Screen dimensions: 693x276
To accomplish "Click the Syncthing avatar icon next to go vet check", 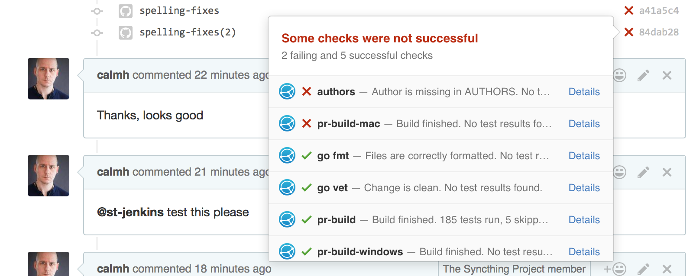I will click(287, 187).
